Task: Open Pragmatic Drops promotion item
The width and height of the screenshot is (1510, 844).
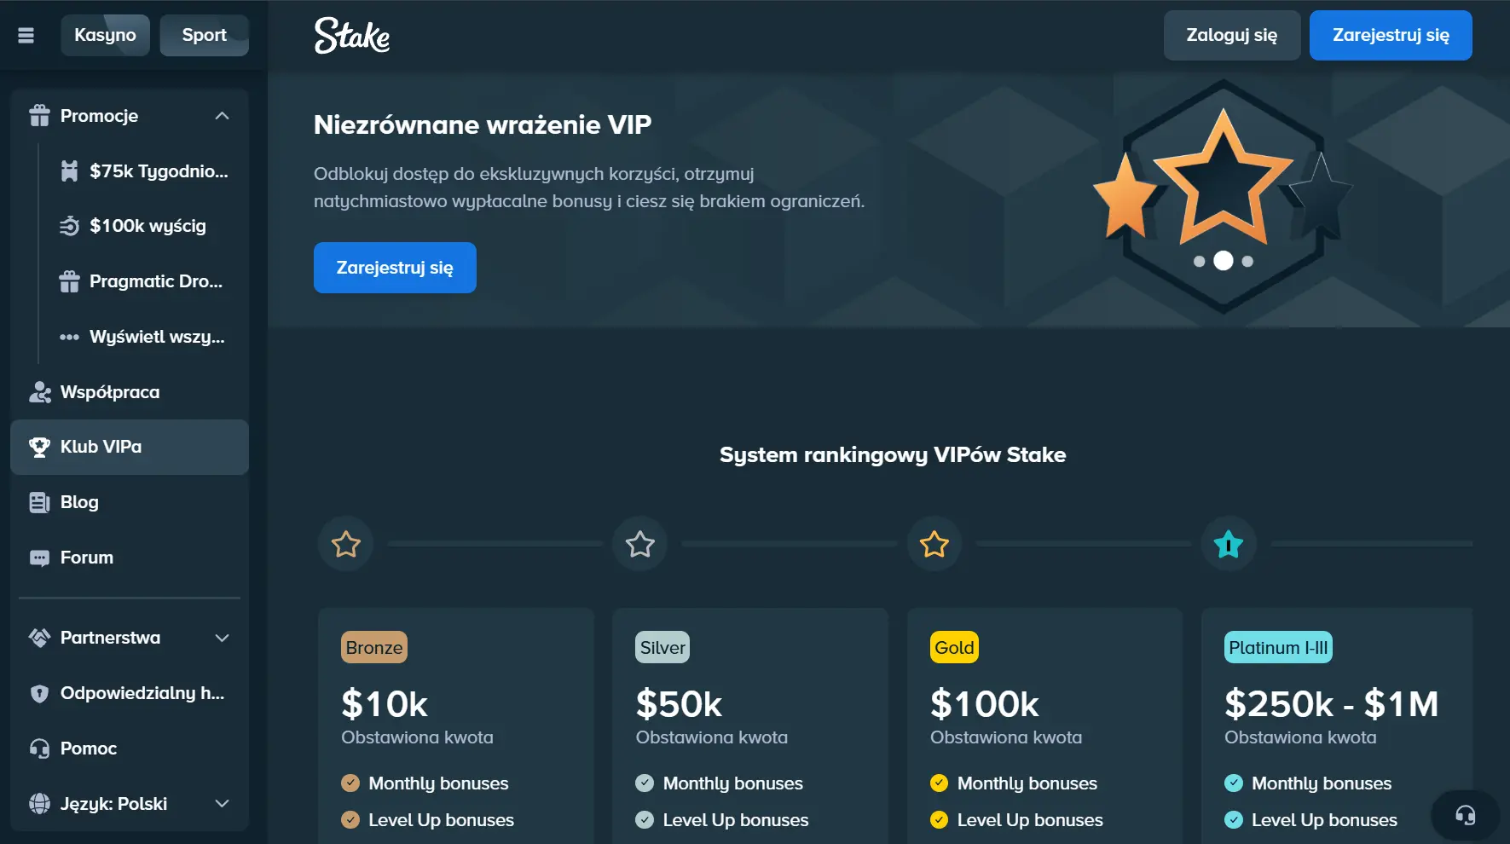Action: click(x=146, y=281)
